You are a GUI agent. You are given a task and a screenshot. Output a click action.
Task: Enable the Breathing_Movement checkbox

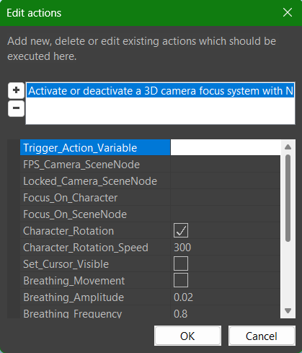click(x=181, y=280)
